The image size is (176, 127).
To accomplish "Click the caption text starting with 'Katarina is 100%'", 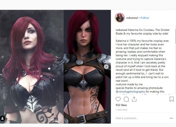I will (143, 61).
